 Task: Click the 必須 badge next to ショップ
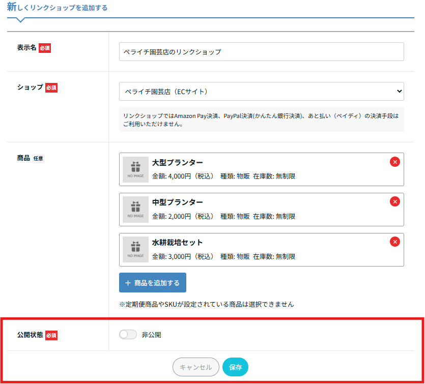(51, 88)
